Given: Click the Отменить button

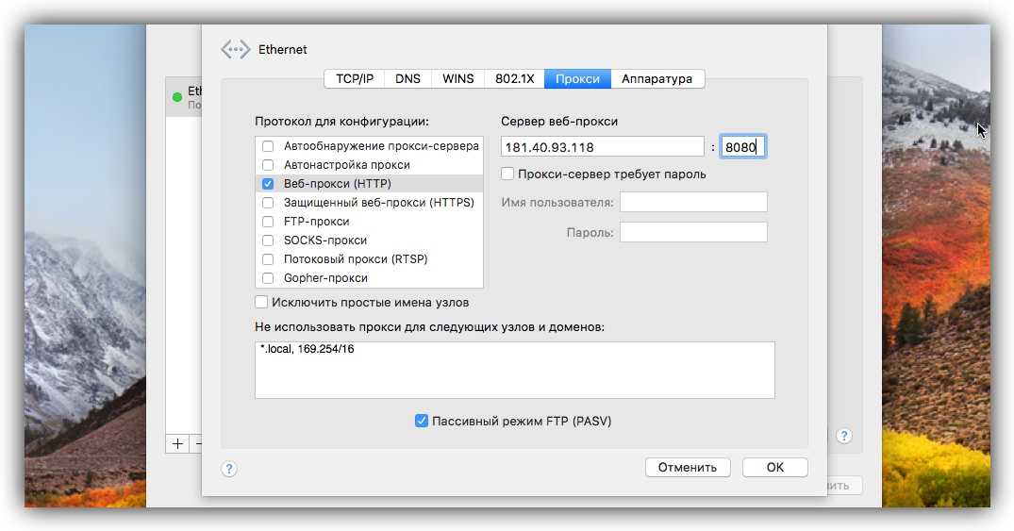Looking at the screenshot, I should (688, 467).
